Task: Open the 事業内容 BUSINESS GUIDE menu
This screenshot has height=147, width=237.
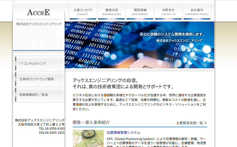Action: [112, 12]
